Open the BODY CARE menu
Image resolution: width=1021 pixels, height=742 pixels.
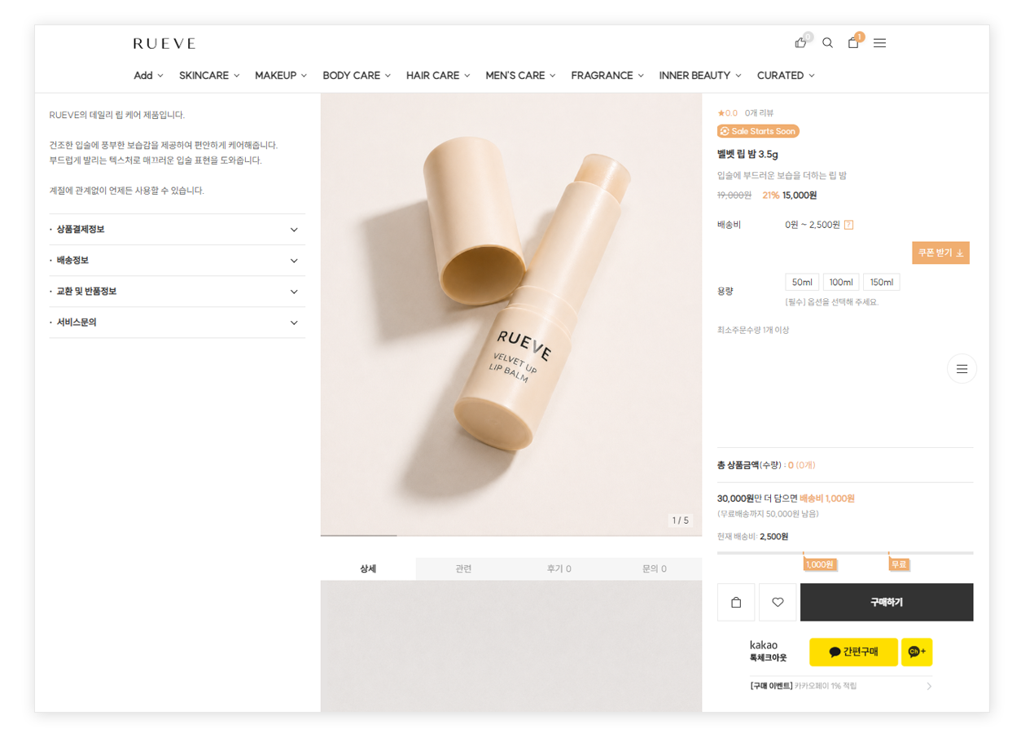click(357, 75)
